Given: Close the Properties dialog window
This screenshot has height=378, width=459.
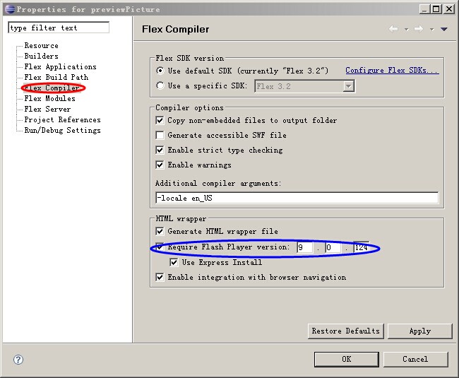Looking at the screenshot, I should tap(448, 9).
